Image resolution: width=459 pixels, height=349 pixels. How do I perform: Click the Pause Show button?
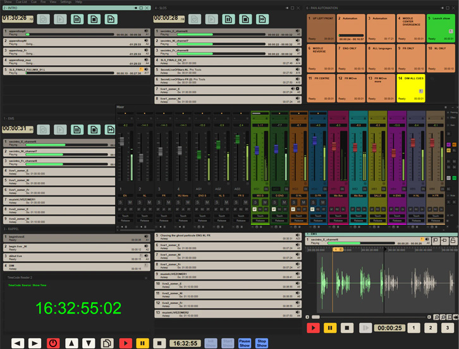click(x=245, y=343)
